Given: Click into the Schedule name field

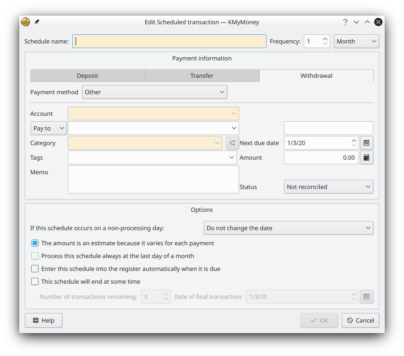Looking at the screenshot, I should 169,41.
